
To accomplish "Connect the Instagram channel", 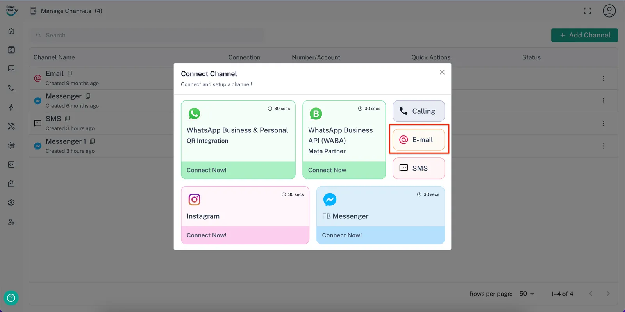I will click(245, 235).
